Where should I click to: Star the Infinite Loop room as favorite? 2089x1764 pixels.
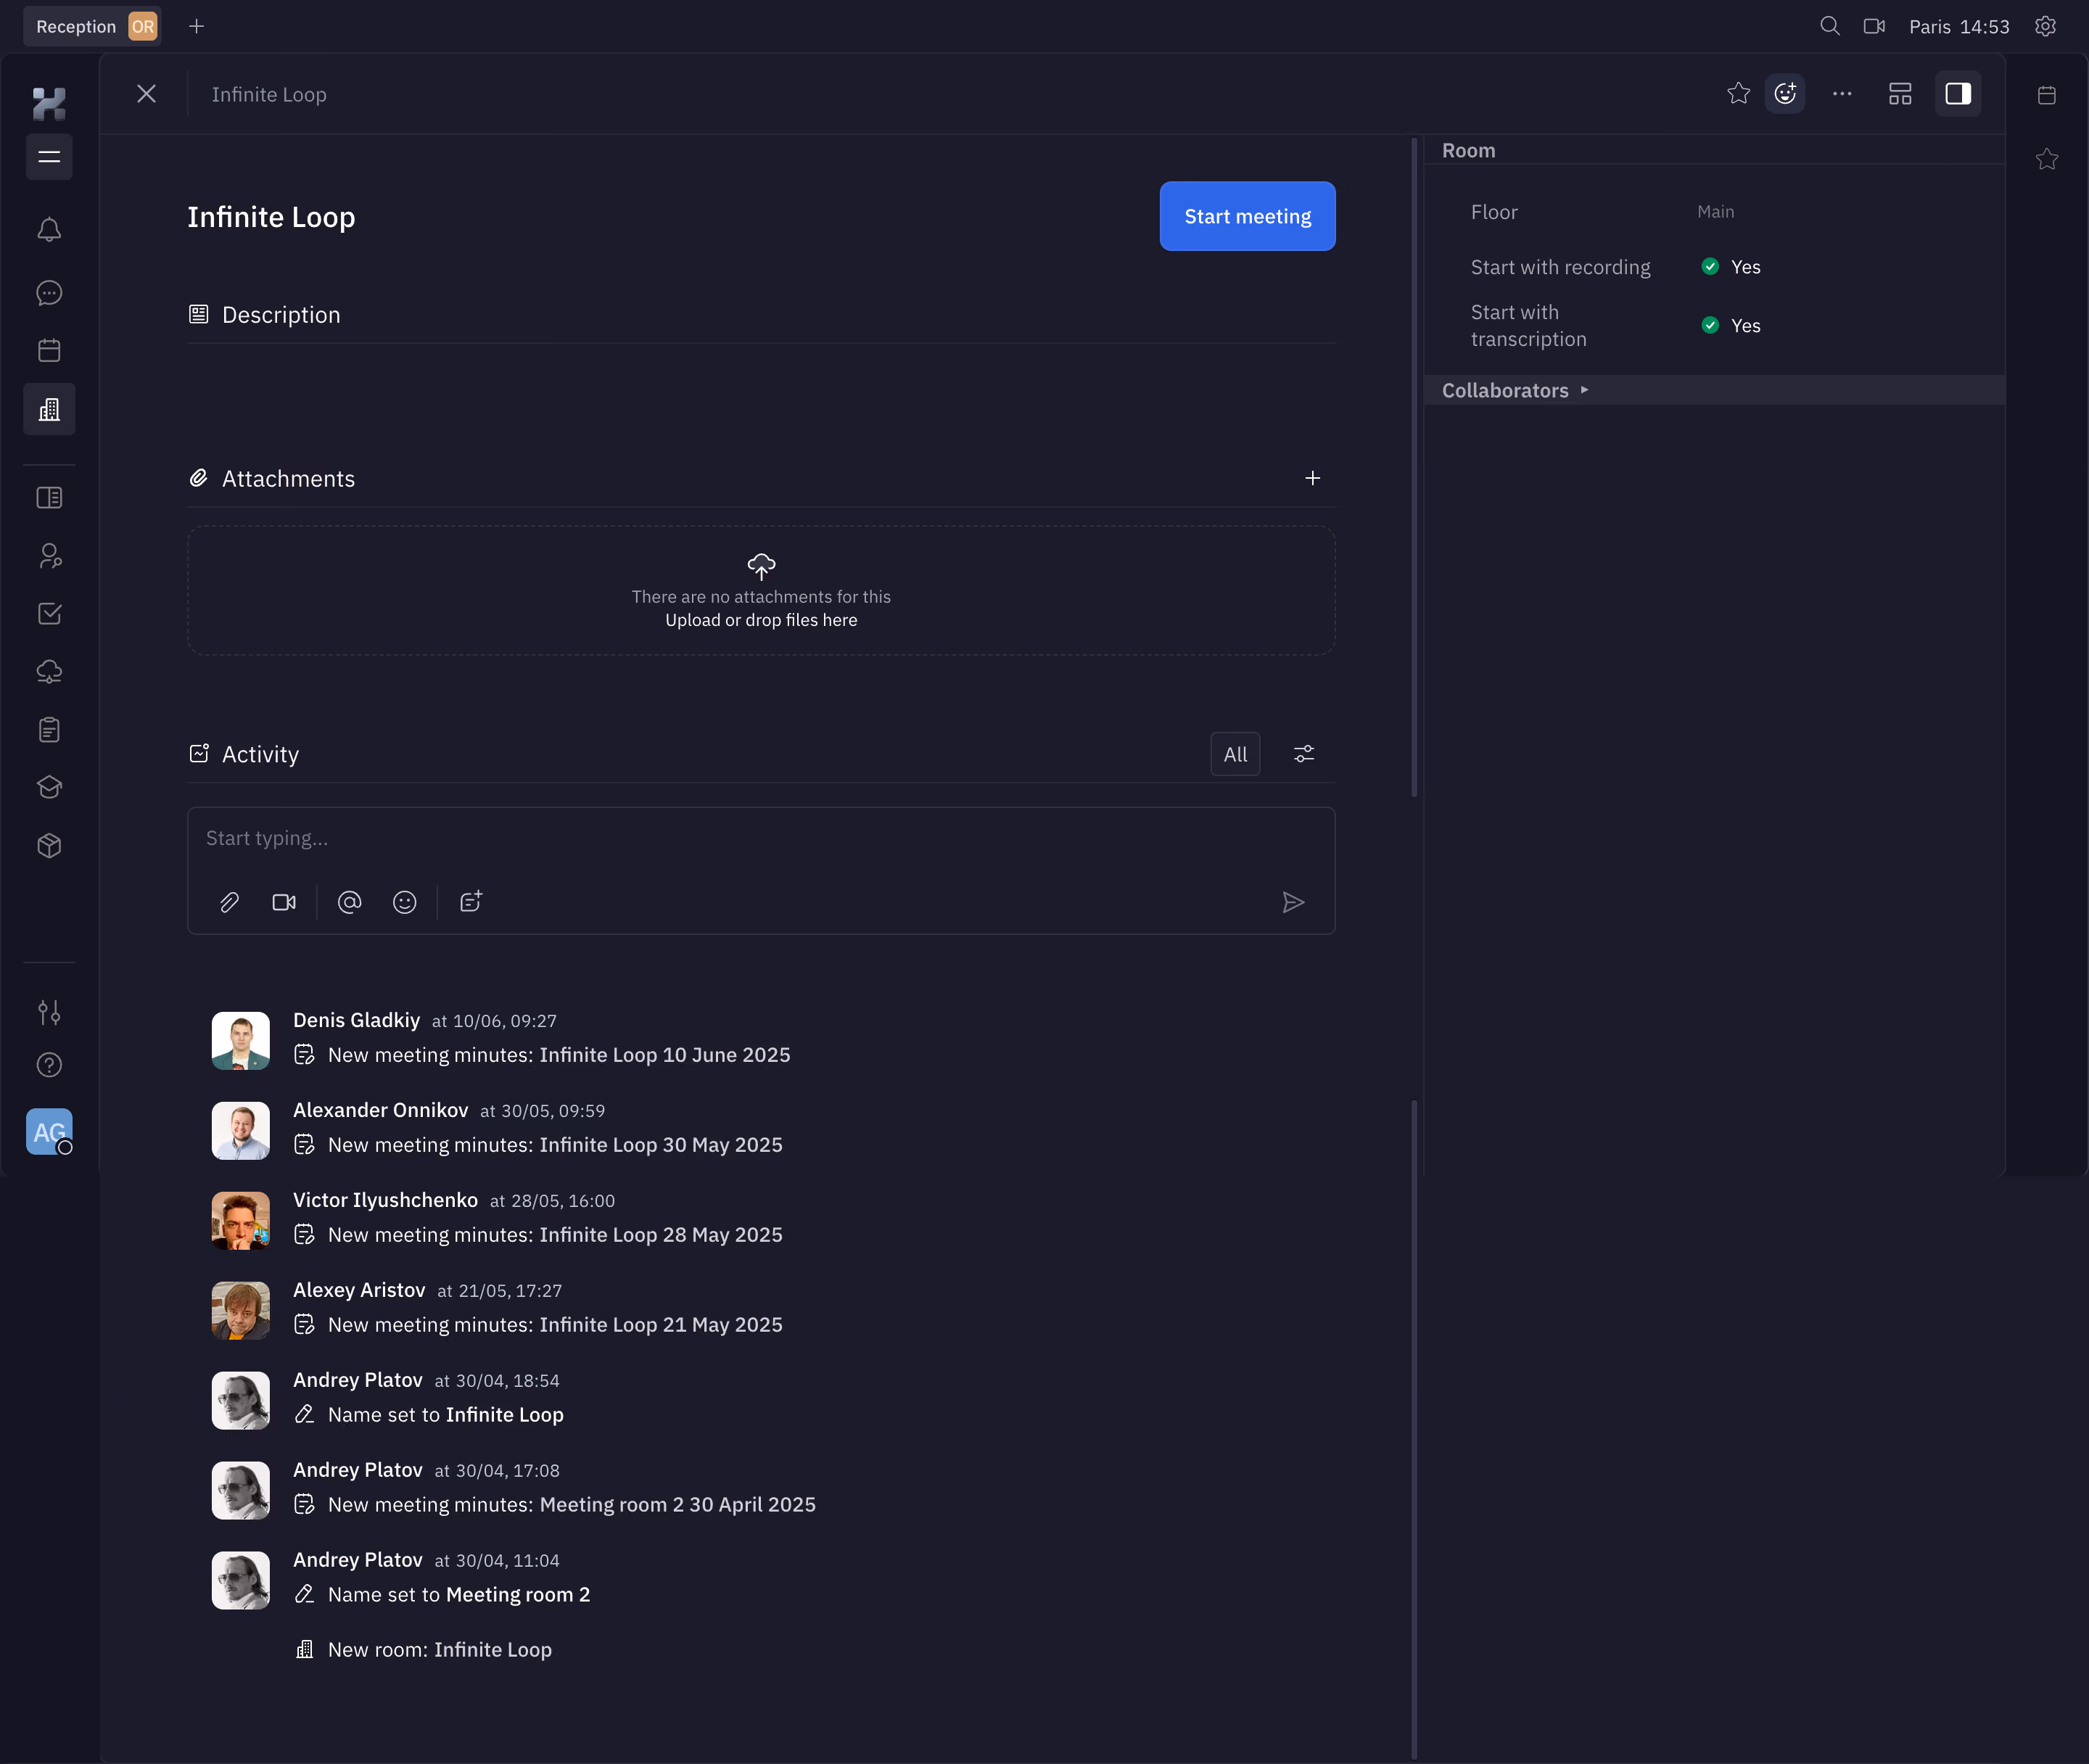click(1739, 94)
